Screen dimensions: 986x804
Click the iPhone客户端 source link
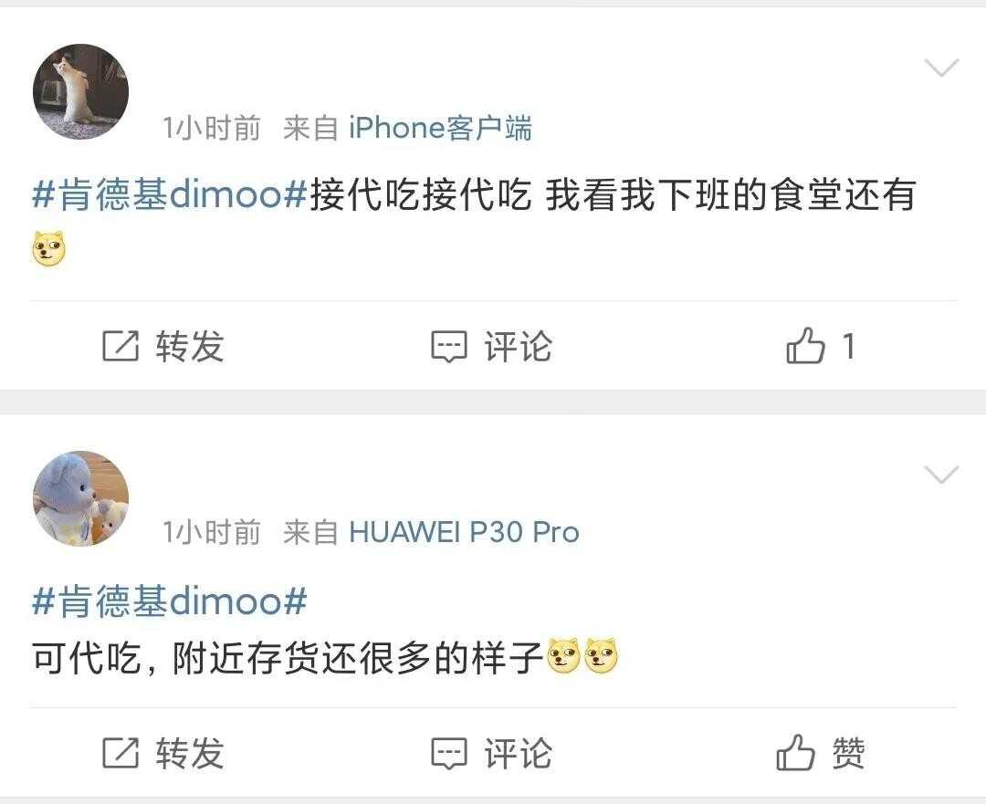(440, 129)
